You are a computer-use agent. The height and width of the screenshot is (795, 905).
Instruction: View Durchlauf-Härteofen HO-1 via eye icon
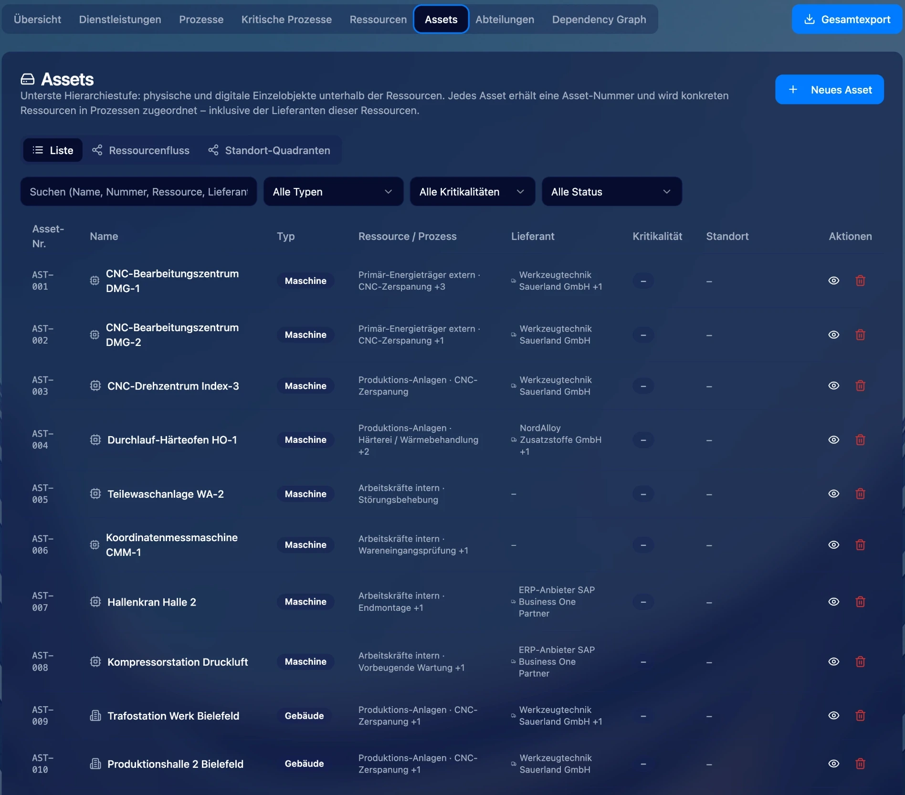(x=833, y=439)
